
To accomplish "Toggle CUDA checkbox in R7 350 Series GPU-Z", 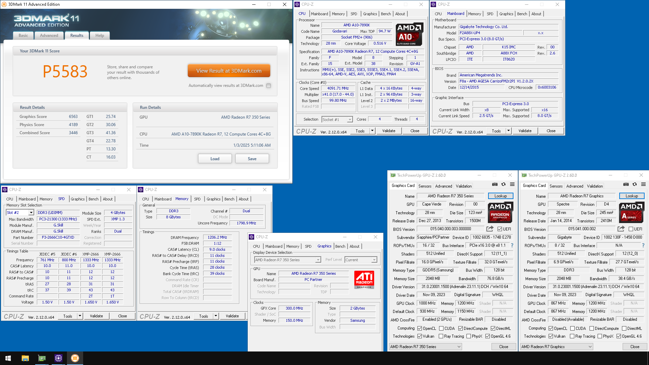I will 441,328.
